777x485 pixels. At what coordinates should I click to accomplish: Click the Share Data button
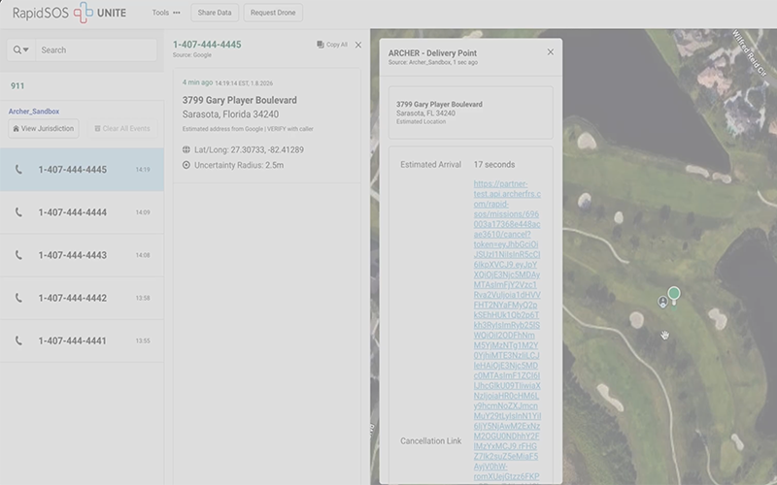click(215, 13)
